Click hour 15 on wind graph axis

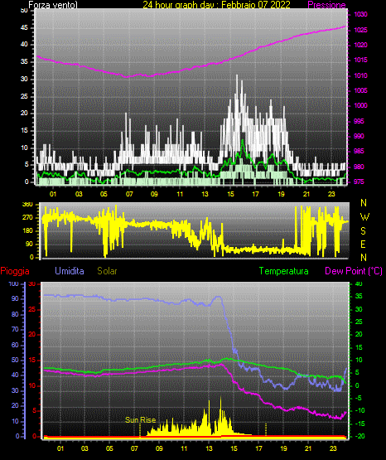click(230, 194)
